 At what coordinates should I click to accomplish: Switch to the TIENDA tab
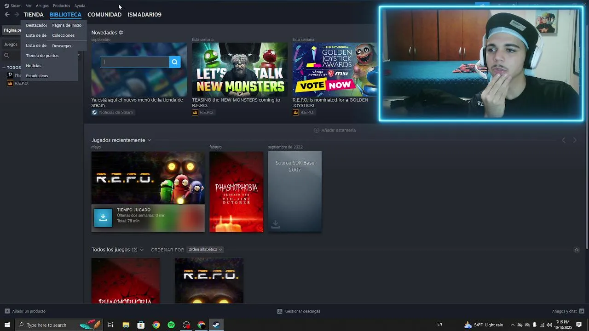click(34, 15)
